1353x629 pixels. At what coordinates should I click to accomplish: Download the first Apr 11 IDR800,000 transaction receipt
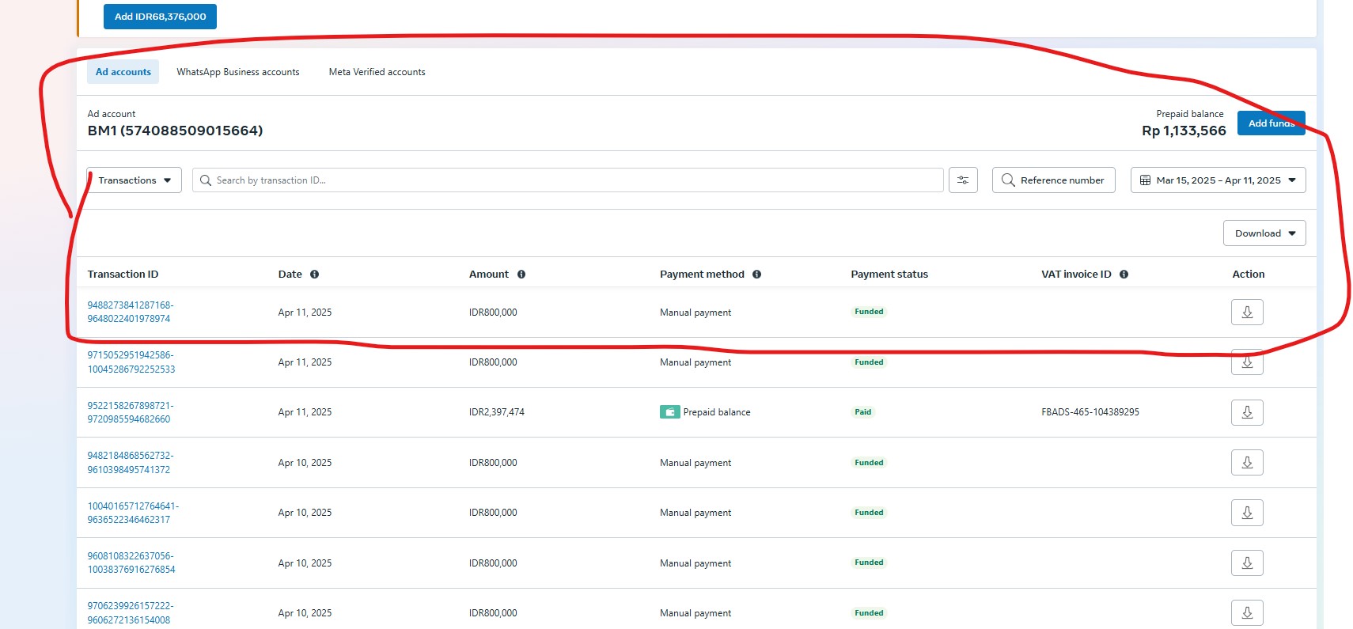tap(1246, 313)
